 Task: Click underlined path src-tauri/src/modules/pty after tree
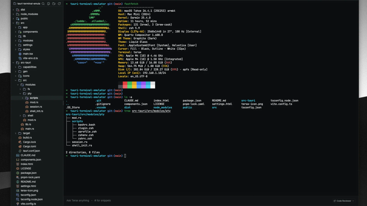pyautogui.click(x=151, y=111)
